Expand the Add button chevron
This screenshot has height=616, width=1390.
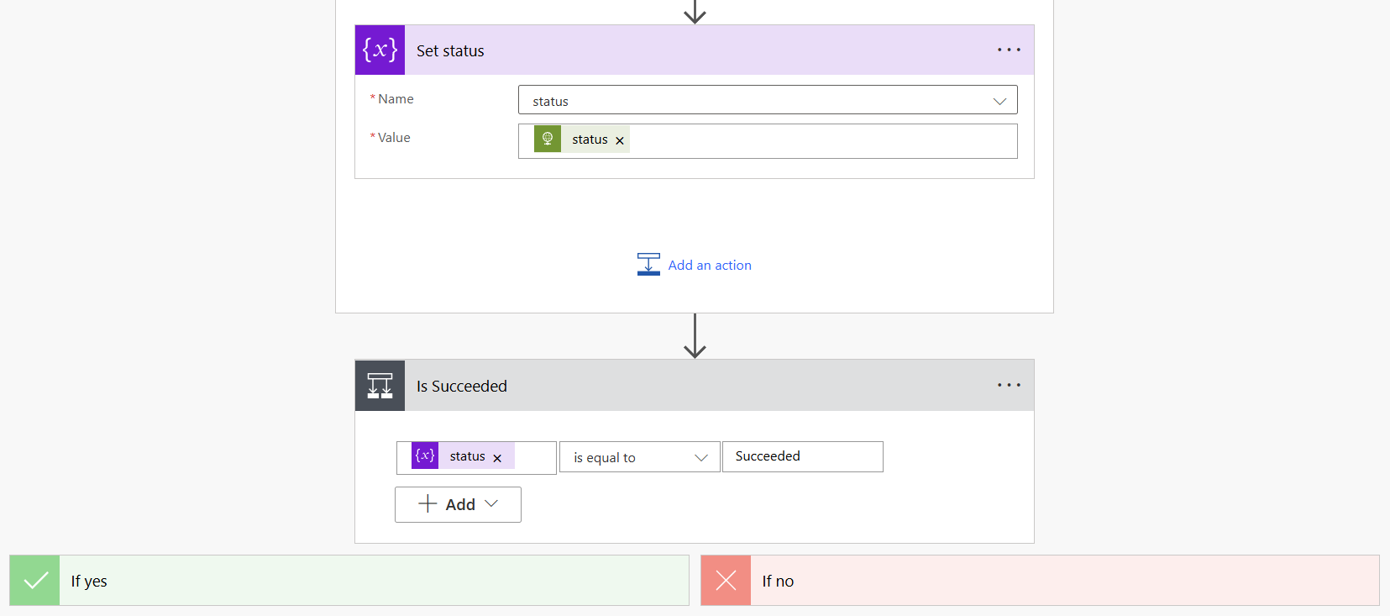click(x=491, y=503)
